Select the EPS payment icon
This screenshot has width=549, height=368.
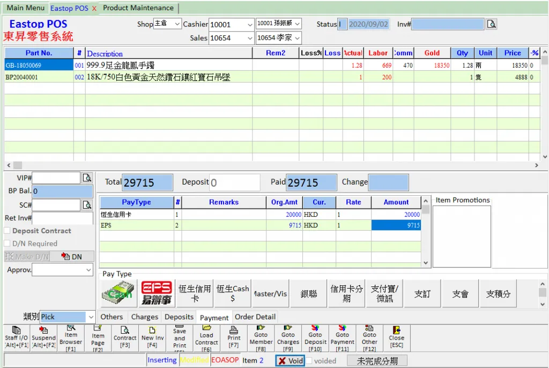tap(156, 293)
